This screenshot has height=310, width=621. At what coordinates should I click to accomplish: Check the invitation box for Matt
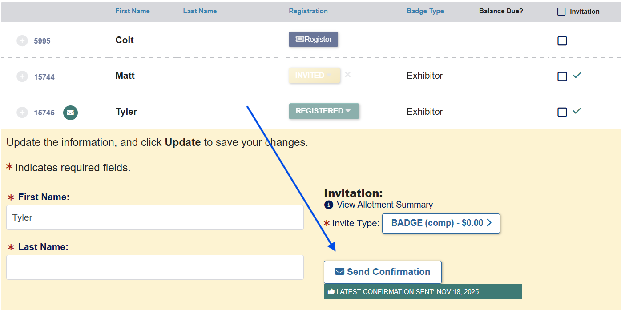pyautogui.click(x=562, y=76)
